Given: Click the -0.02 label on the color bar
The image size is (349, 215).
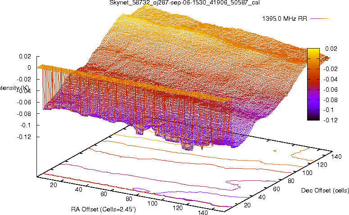Looking at the screenshot, I should click(330, 69).
